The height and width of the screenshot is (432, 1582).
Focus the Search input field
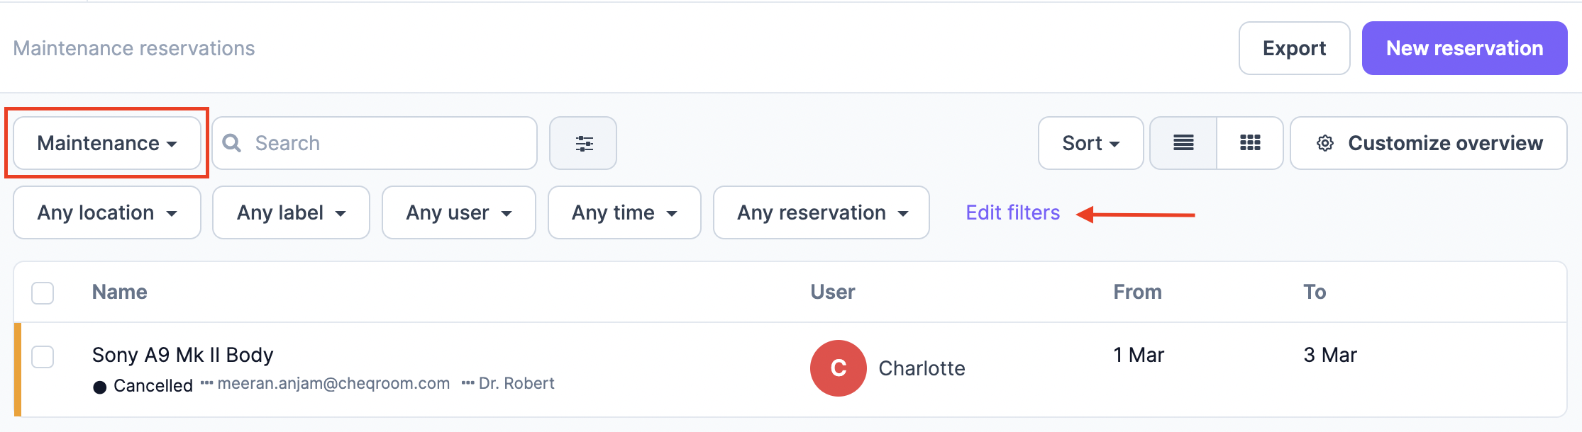pos(375,143)
